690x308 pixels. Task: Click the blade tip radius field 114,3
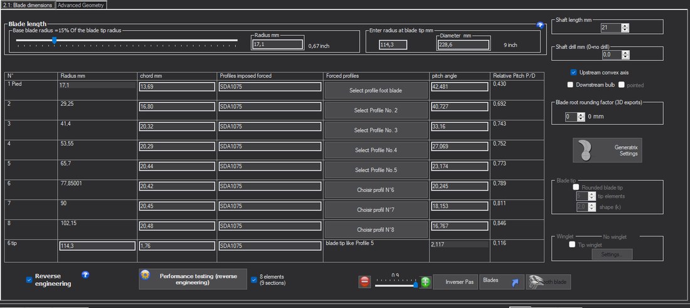[393, 45]
